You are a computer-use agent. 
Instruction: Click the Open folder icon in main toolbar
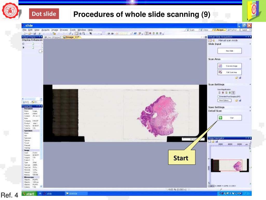click(30, 34)
